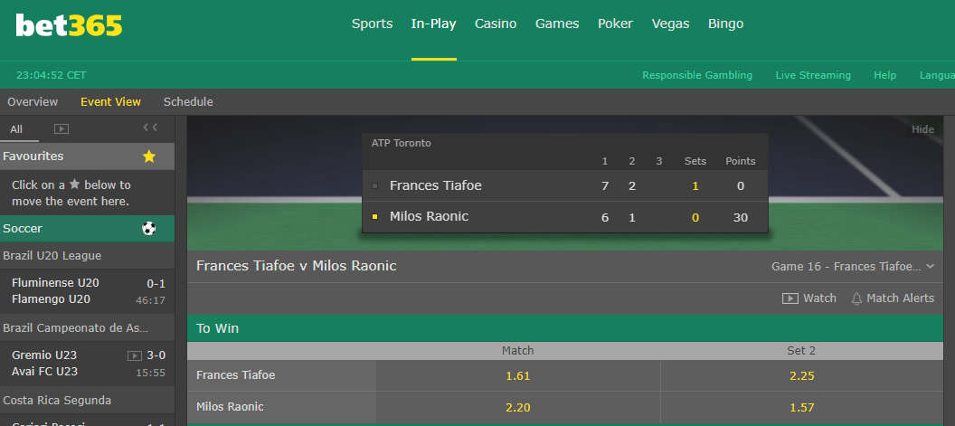Click the Favourites star icon

click(149, 156)
